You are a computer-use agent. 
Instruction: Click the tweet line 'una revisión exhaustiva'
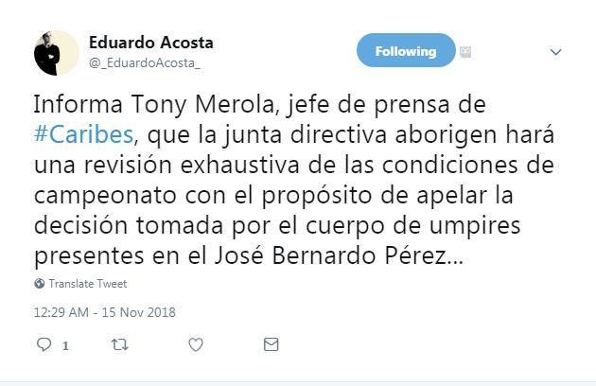(294, 165)
